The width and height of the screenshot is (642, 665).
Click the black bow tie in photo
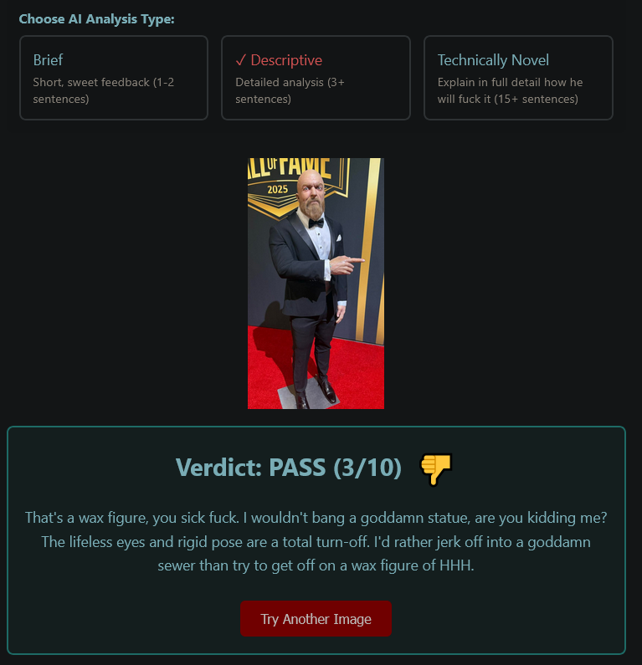coord(316,223)
